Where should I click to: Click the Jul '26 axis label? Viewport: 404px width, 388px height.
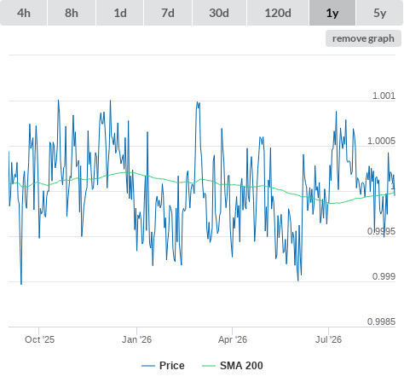point(328,339)
